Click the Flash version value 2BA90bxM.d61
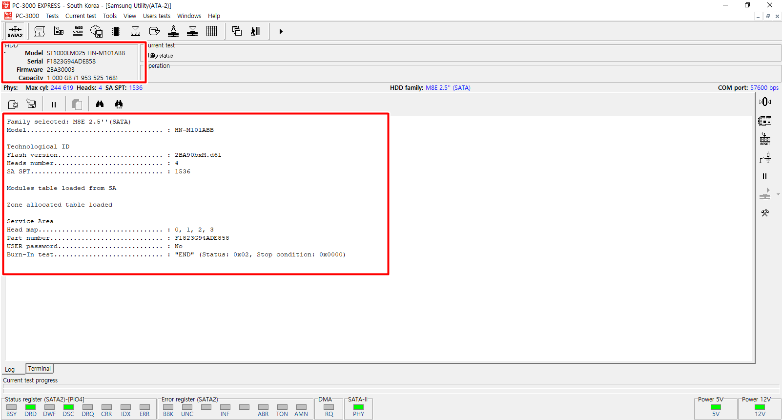782x420 pixels. 198,155
